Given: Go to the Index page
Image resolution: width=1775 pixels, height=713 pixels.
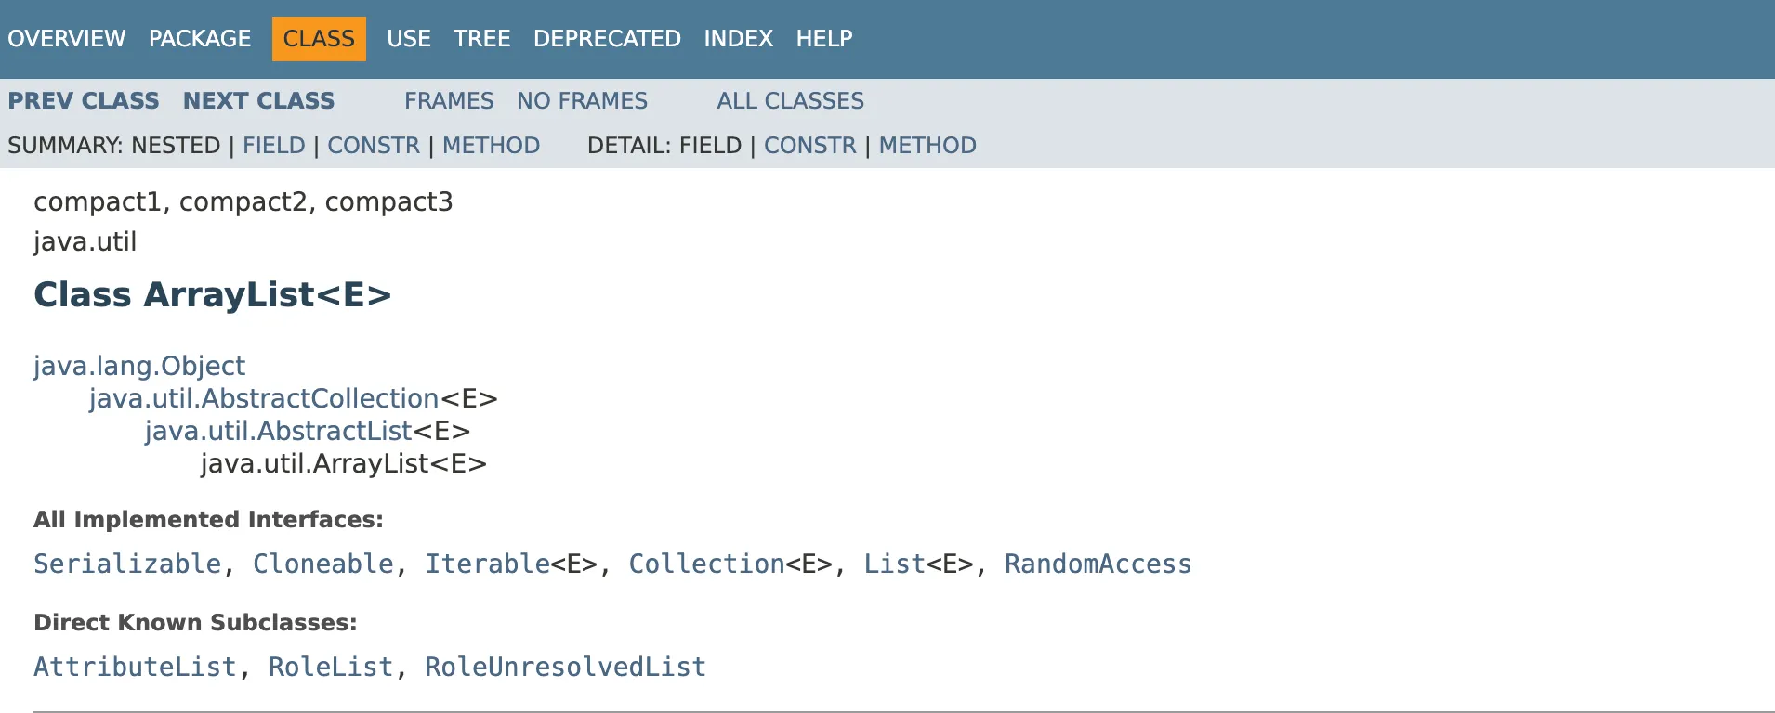Looking at the screenshot, I should pyautogui.click(x=738, y=39).
